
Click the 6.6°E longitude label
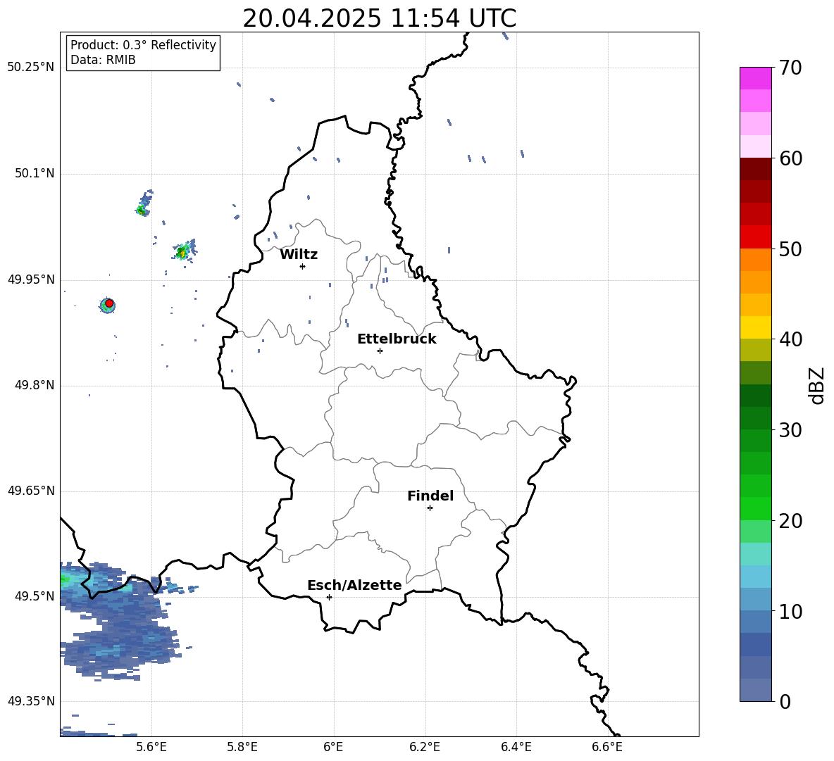coord(607,747)
